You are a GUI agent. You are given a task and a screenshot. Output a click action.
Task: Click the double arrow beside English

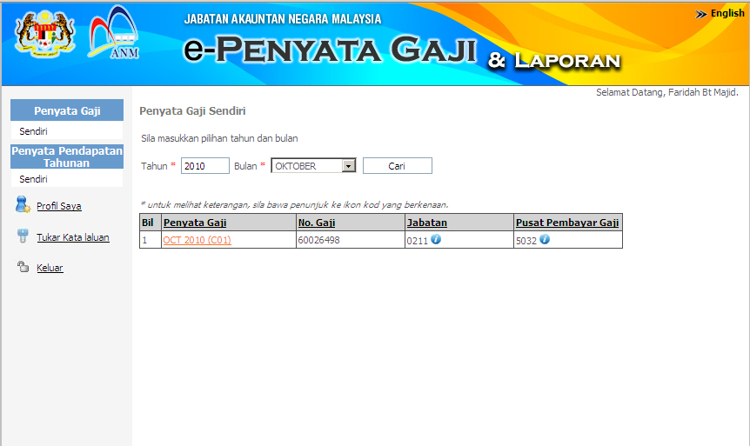700,14
